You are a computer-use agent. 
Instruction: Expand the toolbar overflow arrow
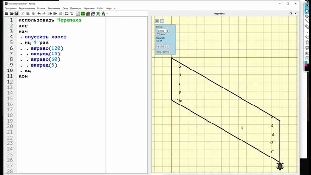pos(107,14)
